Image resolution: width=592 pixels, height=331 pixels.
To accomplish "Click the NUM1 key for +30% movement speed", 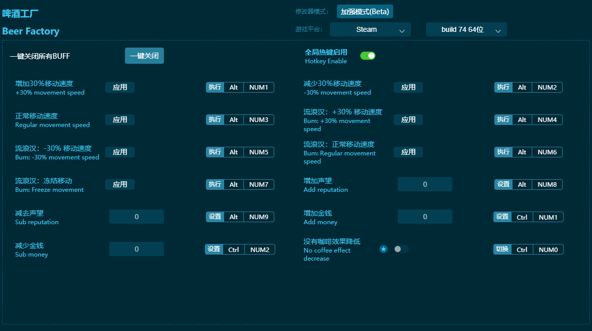I will pos(259,87).
